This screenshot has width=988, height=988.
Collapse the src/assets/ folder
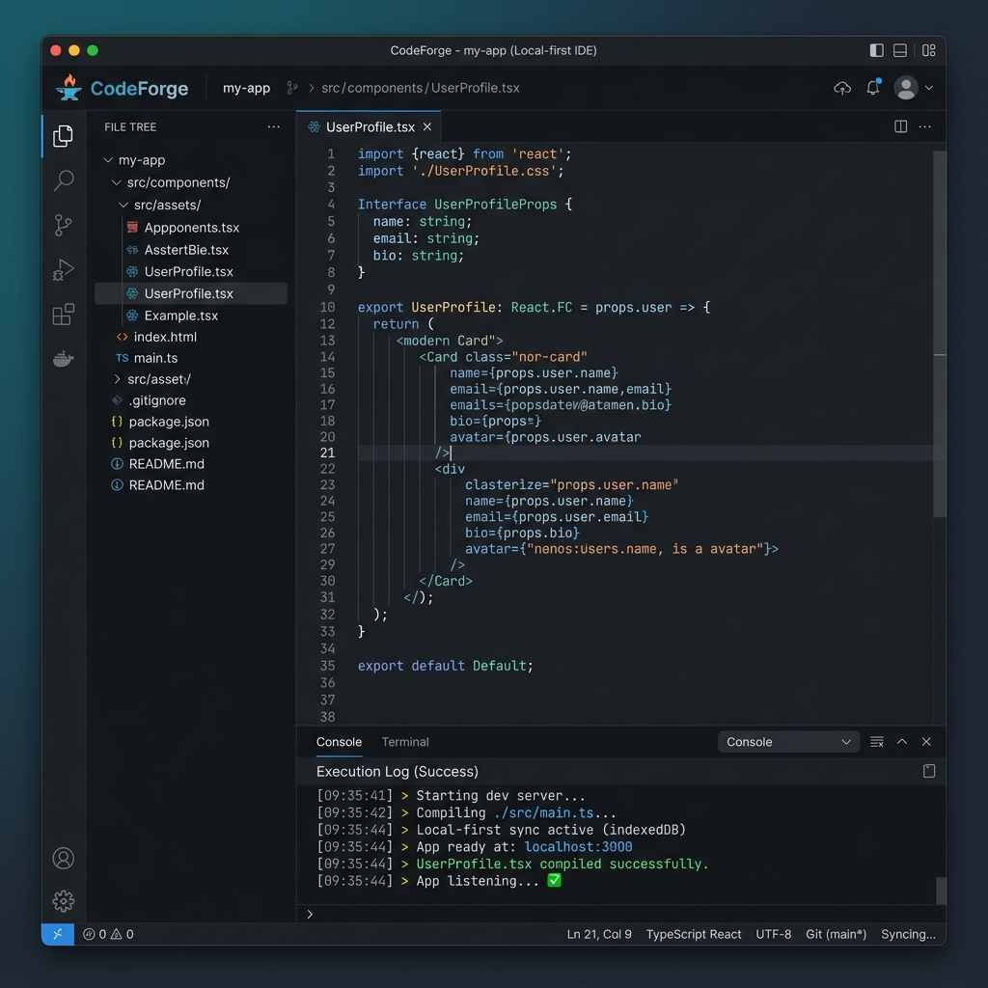click(123, 205)
